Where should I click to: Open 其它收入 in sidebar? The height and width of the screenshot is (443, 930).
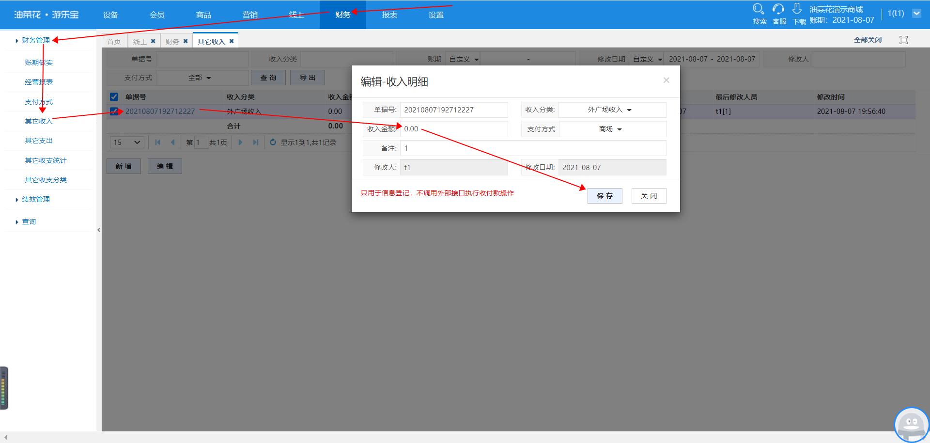[39, 121]
